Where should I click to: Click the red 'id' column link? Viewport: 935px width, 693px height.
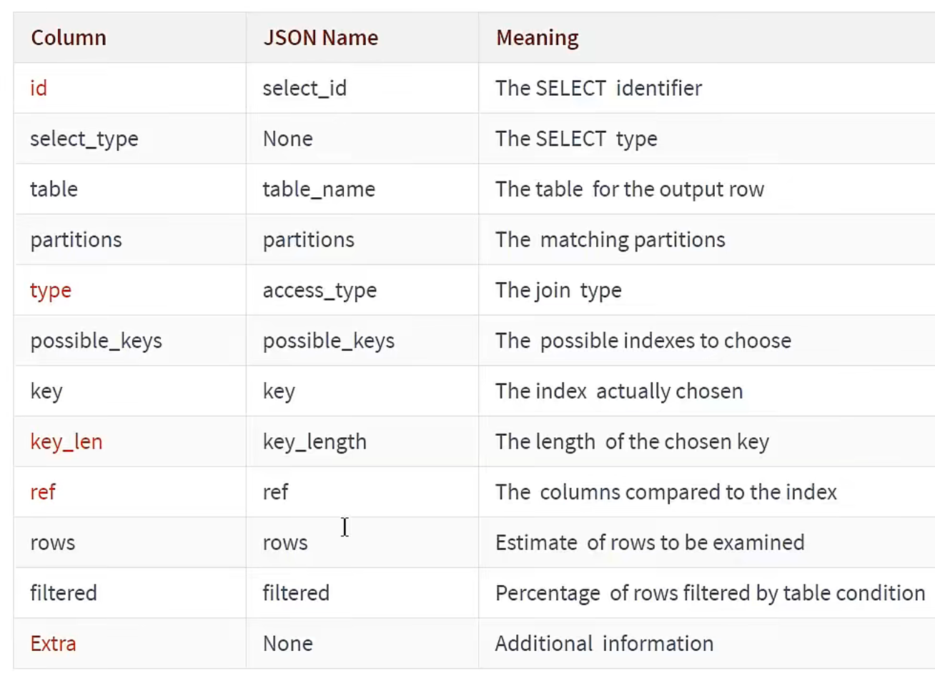pyautogui.click(x=39, y=88)
